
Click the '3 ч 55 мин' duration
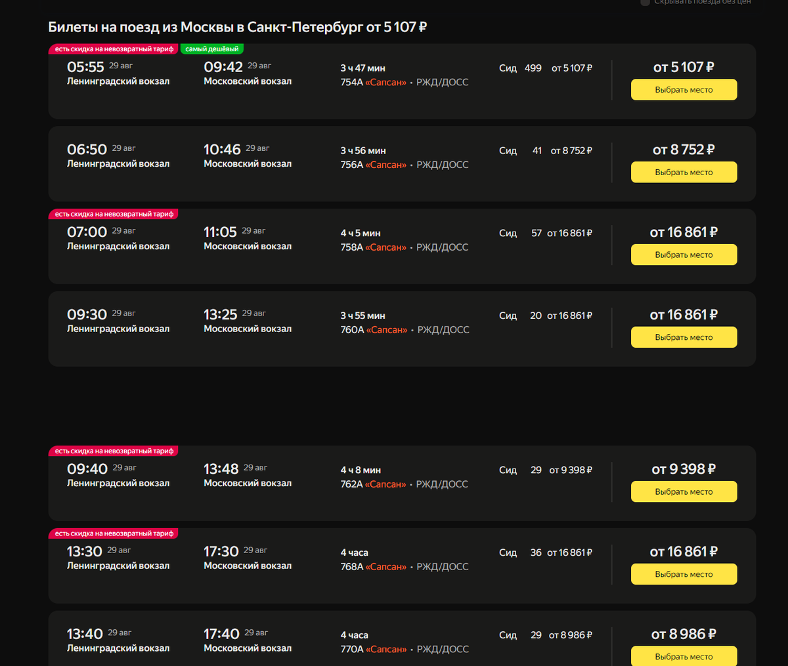point(362,316)
